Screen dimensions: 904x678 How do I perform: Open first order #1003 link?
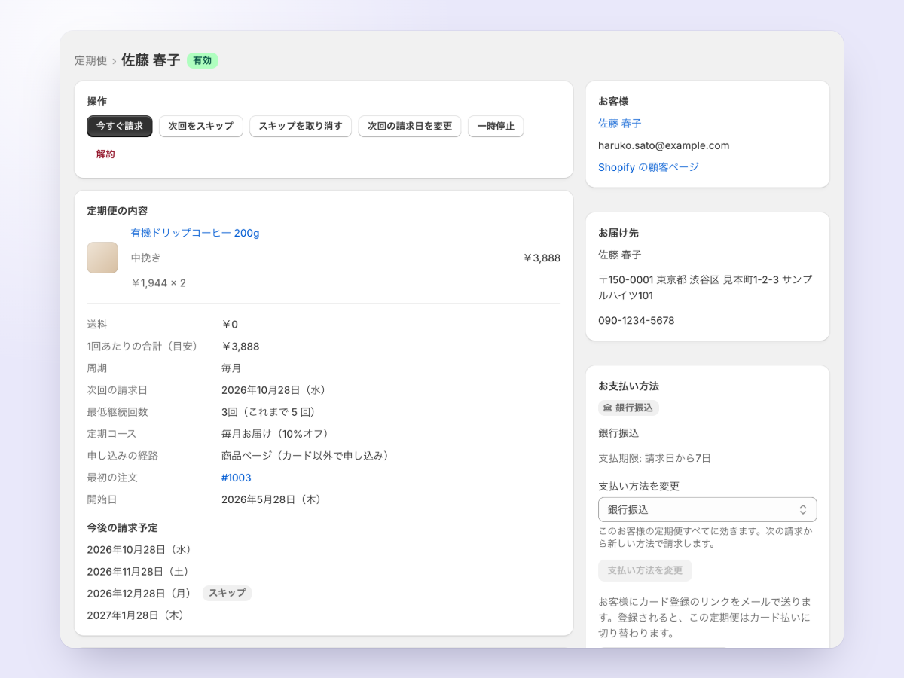(x=237, y=478)
